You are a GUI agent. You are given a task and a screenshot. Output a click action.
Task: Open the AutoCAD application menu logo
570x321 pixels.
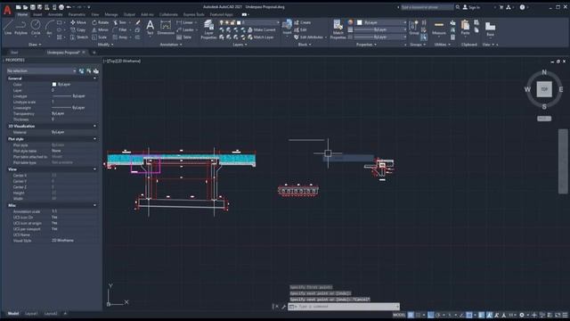pyautogui.click(x=7, y=10)
